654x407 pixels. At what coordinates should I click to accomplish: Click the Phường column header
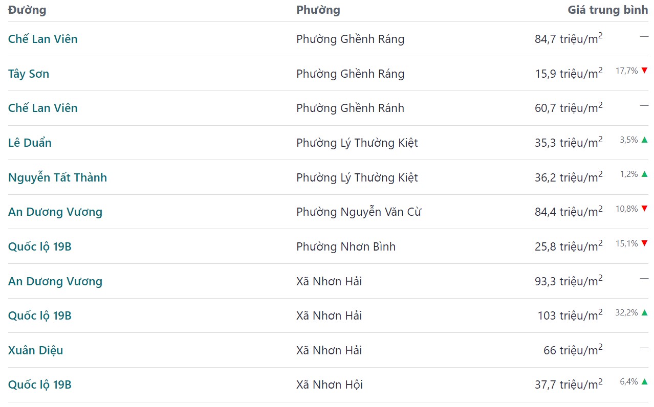click(x=318, y=10)
